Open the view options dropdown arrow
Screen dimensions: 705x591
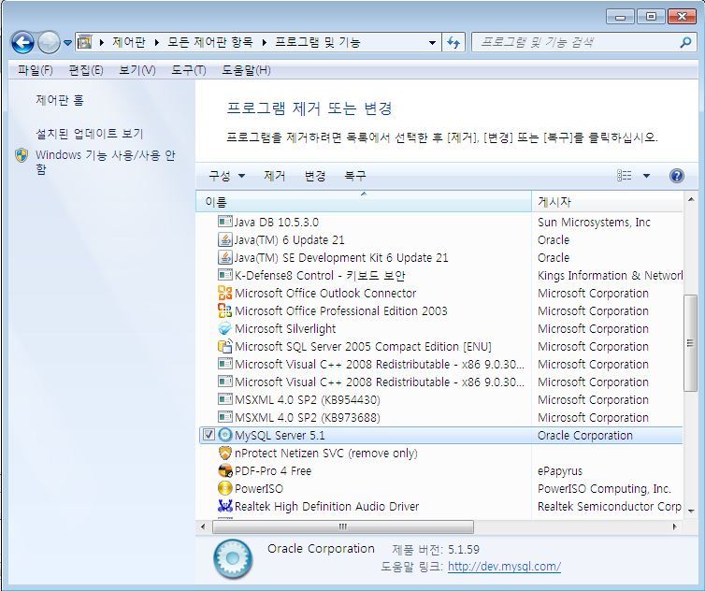point(646,176)
